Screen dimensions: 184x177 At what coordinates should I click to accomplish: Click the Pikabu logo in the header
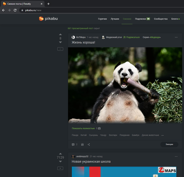tap(48, 19)
